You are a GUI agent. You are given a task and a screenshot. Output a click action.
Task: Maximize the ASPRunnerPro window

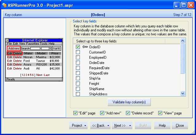point(184,5)
